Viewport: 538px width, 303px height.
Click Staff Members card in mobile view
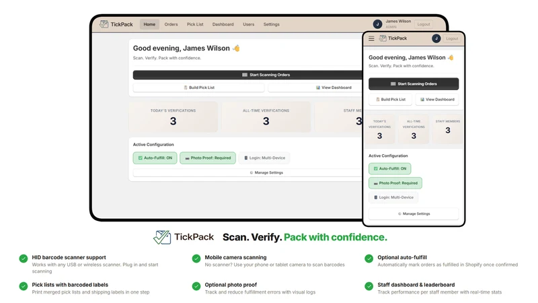(x=447, y=129)
